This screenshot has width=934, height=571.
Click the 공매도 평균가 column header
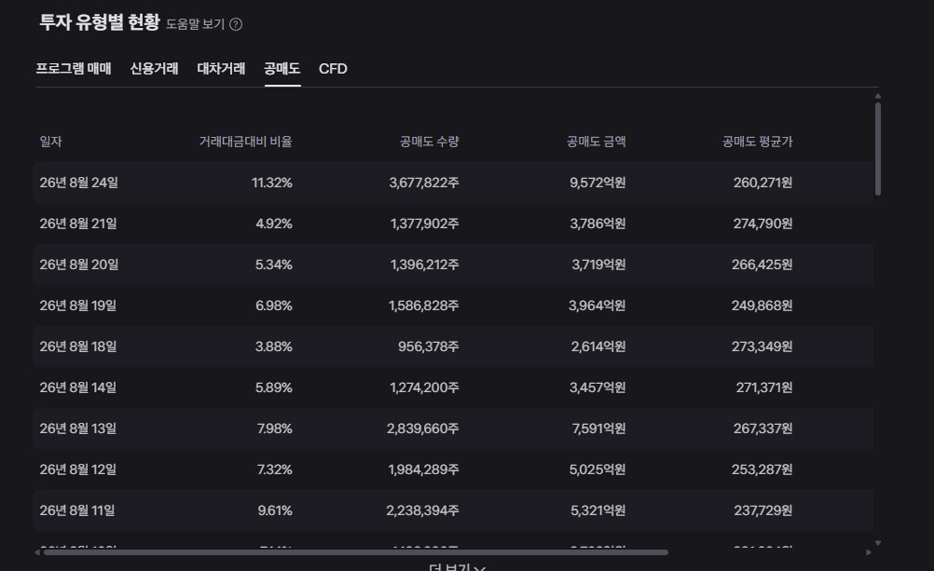coord(758,142)
